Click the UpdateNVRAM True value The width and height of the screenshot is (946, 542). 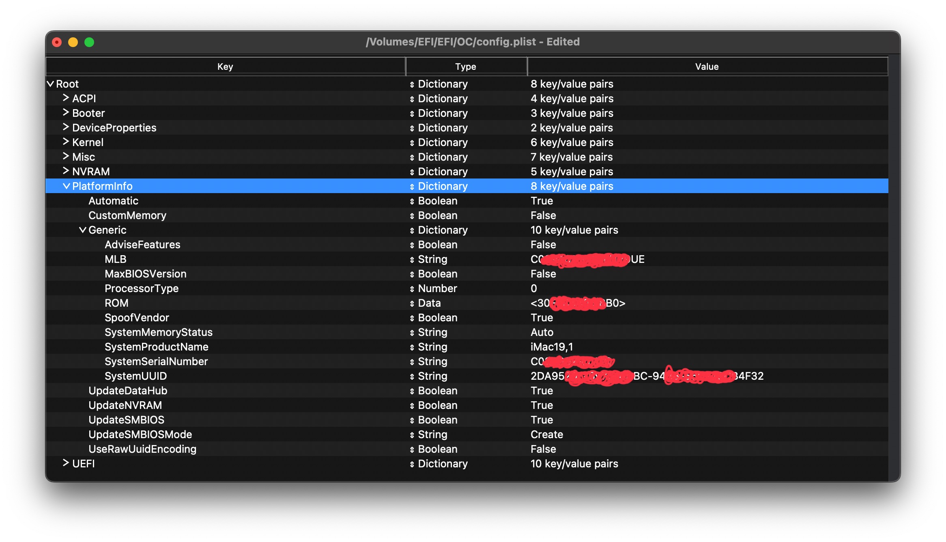point(542,405)
